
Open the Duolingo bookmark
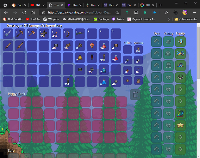pyautogui.click(x=101, y=19)
